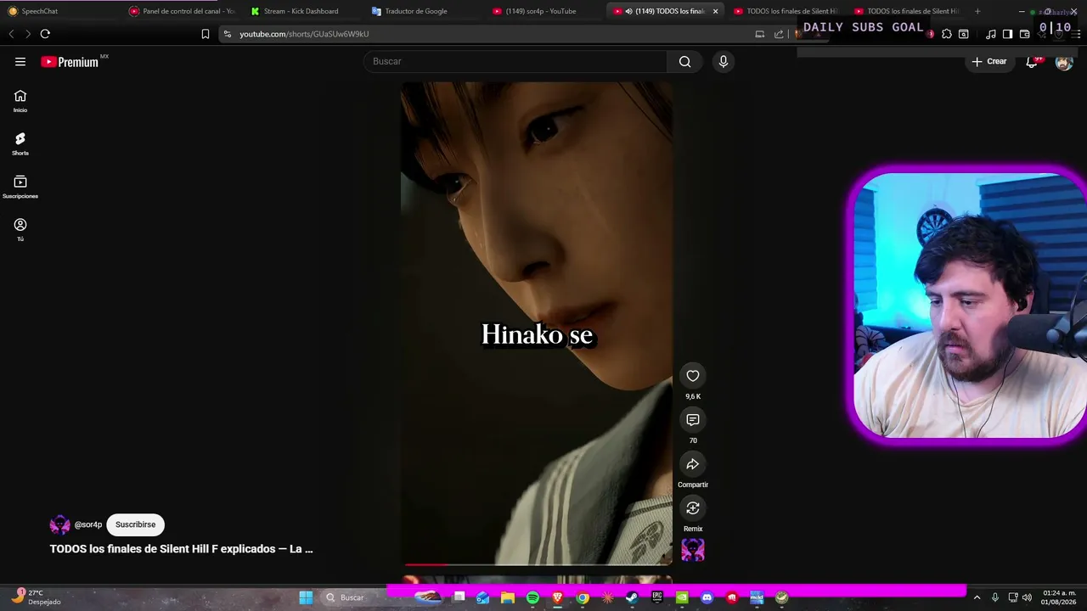Open the YouTube hamburger guide menu
This screenshot has height=611, width=1087.
(x=20, y=62)
